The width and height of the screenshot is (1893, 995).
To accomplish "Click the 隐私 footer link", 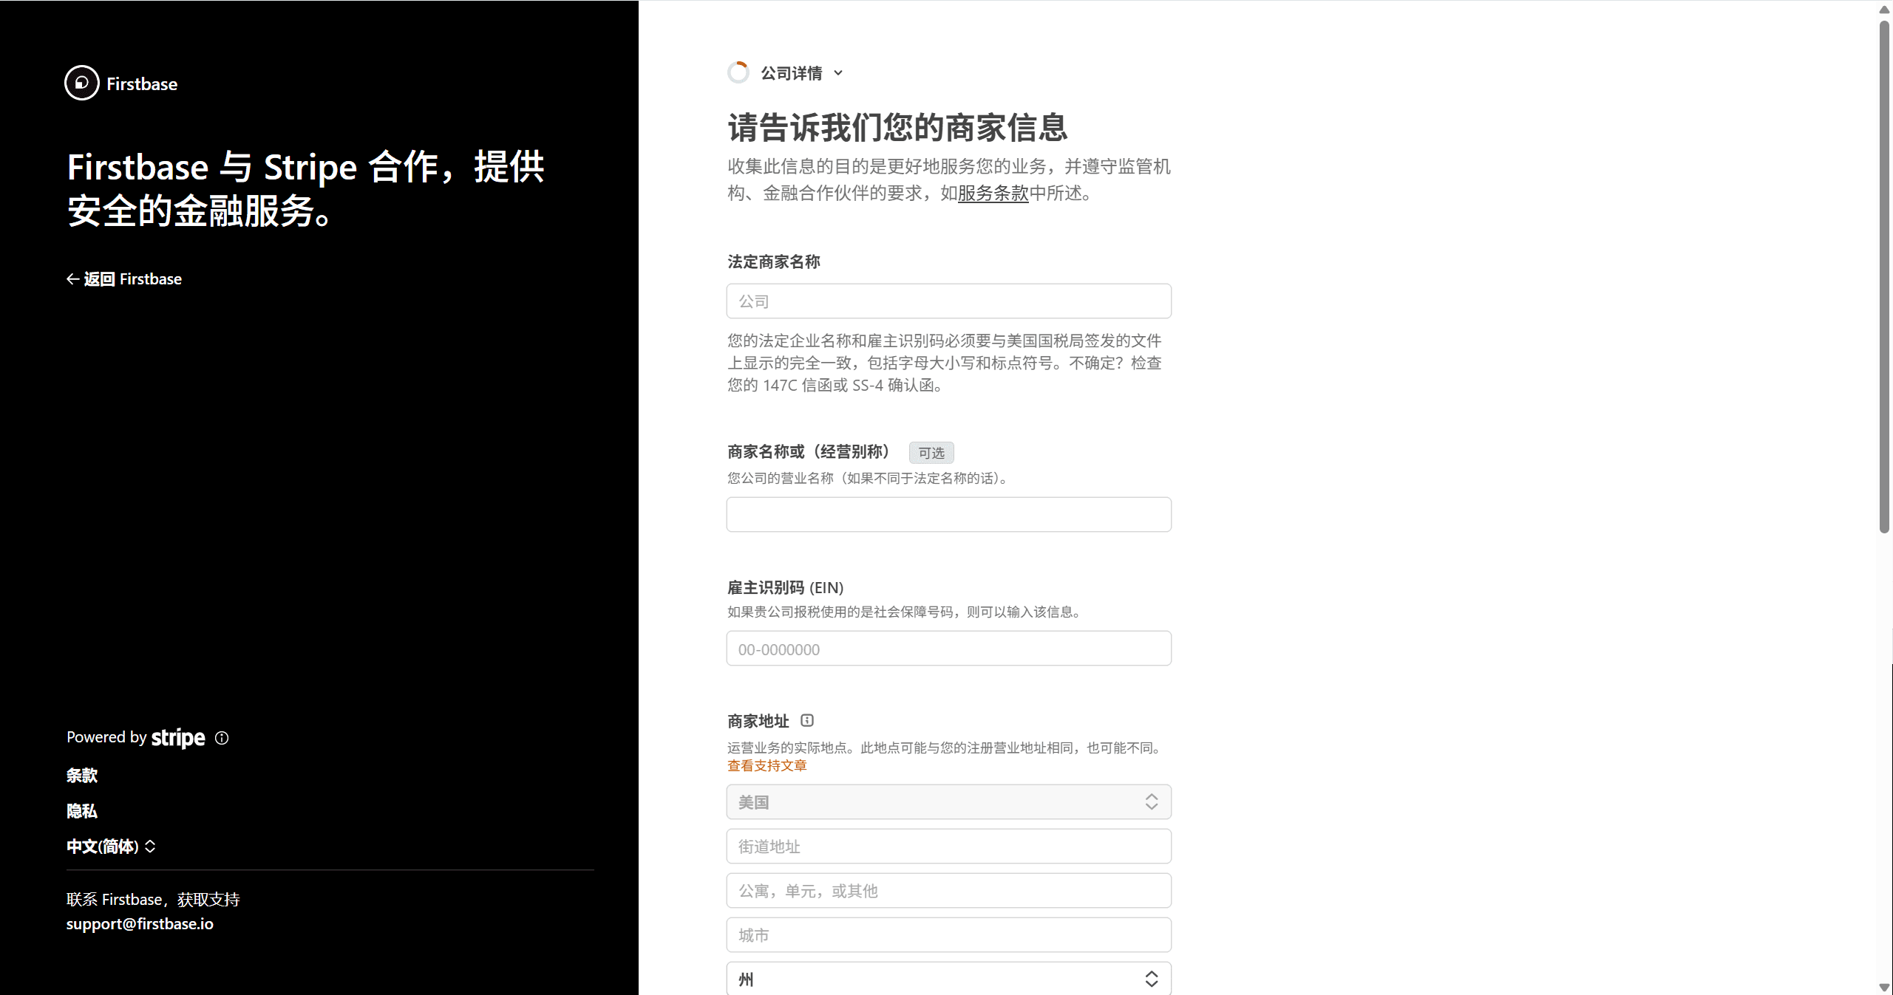I will pos(82,811).
